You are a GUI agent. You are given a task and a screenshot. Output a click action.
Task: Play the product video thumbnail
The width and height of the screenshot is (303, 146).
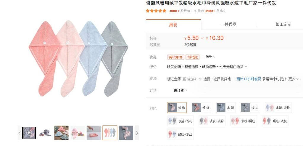[29, 133]
